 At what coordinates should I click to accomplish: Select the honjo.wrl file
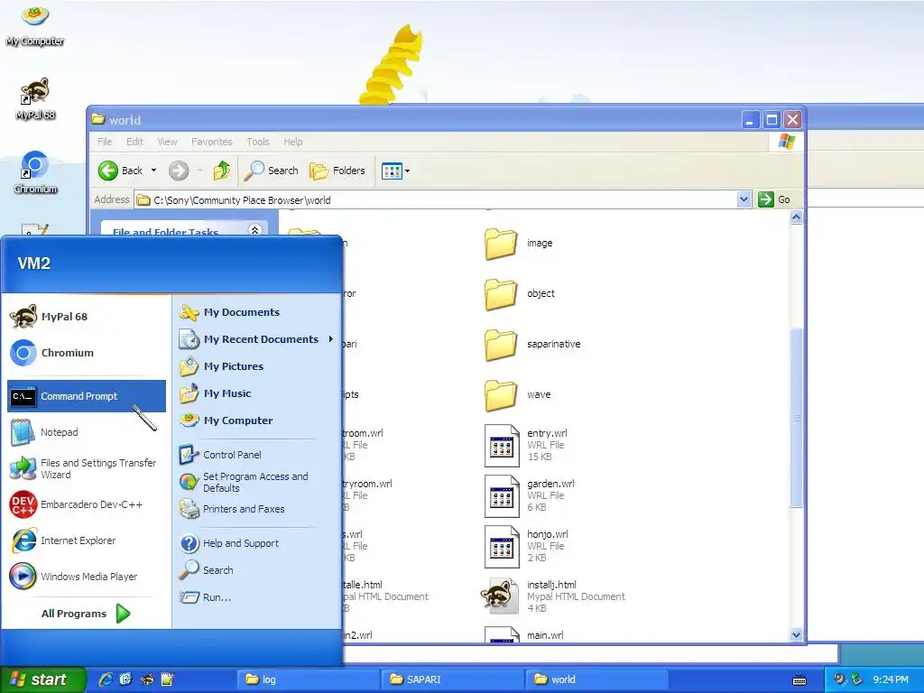[x=527, y=547]
